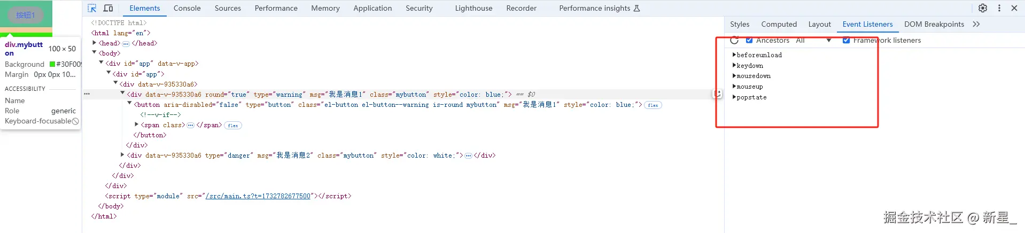Uncheck Framework listeners checkbox
This screenshot has height=233, width=1025.
pos(846,40)
